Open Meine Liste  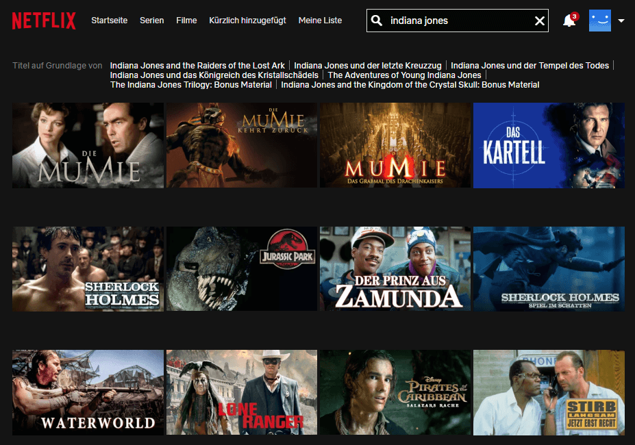pos(320,21)
